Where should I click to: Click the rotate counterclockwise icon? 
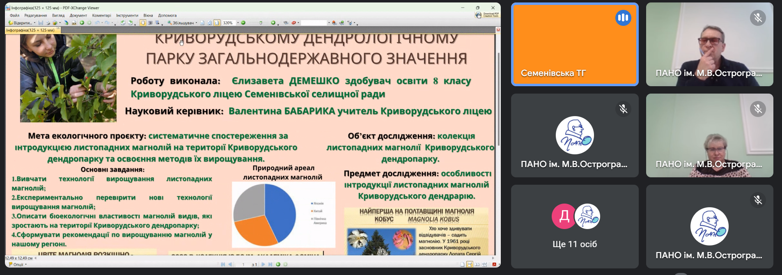pos(123,23)
